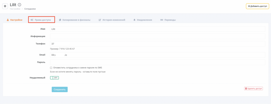271x104 pixels.
Task: Open the Уведомления tab
Action: (x=143, y=20)
